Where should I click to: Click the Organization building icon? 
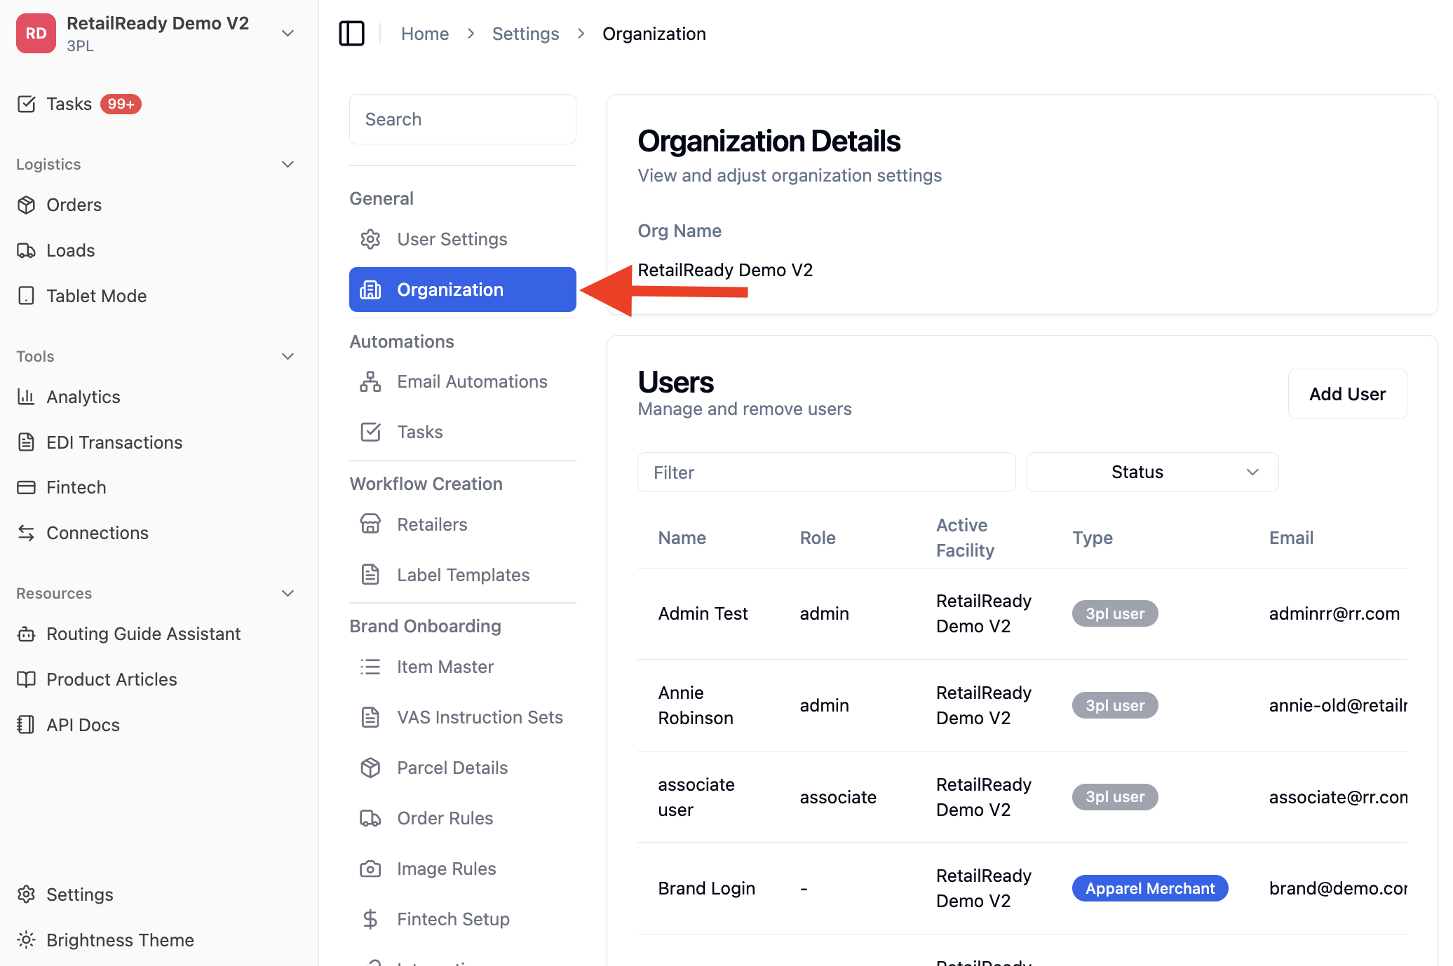pyautogui.click(x=370, y=290)
